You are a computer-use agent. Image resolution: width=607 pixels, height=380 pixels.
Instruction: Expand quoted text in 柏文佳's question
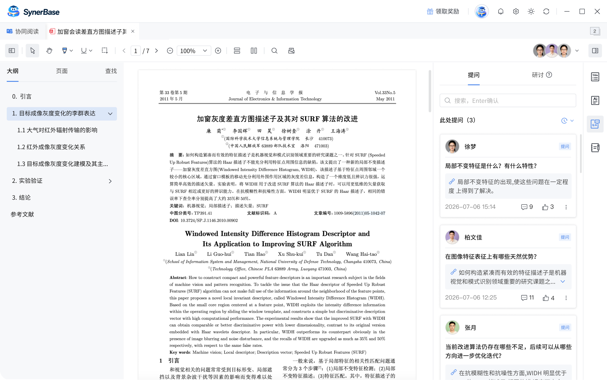[x=563, y=281]
